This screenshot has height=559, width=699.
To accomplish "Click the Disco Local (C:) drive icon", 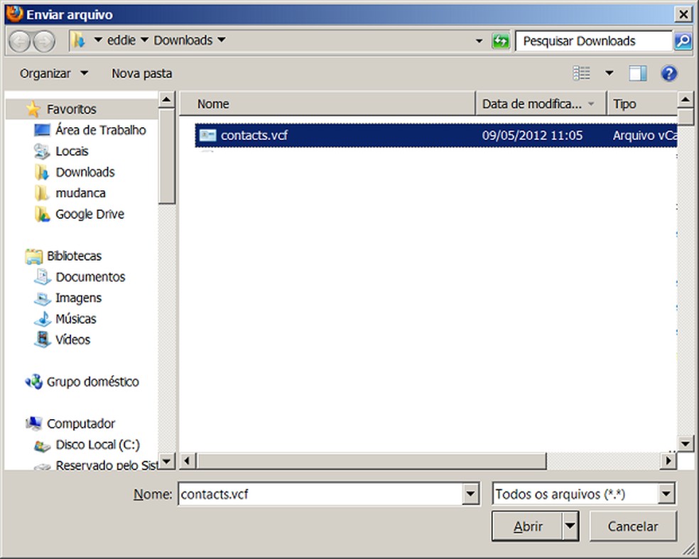I will point(43,445).
